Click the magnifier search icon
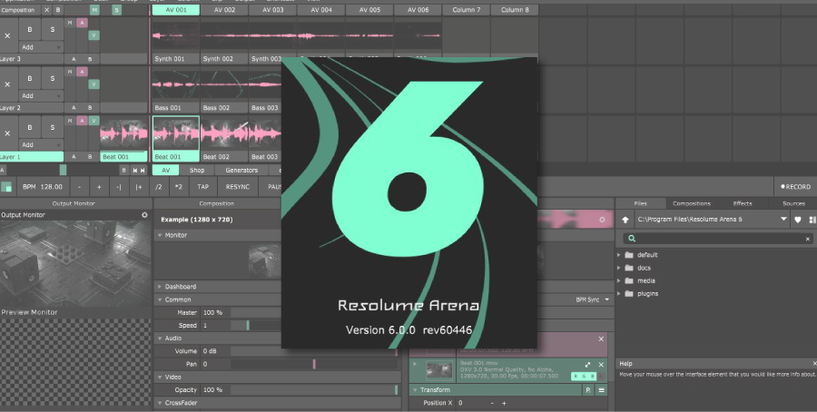 pos(632,239)
